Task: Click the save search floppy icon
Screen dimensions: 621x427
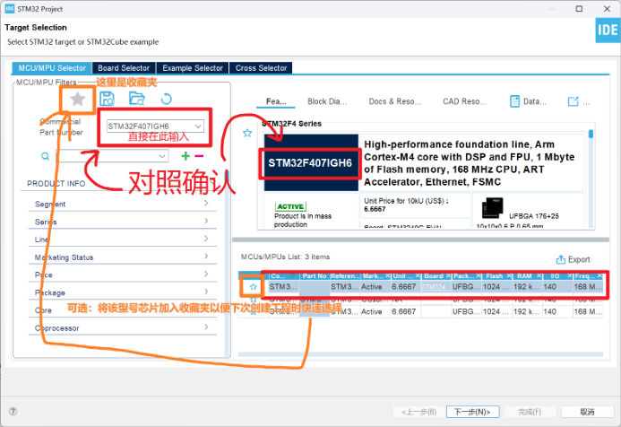Action: [107, 99]
